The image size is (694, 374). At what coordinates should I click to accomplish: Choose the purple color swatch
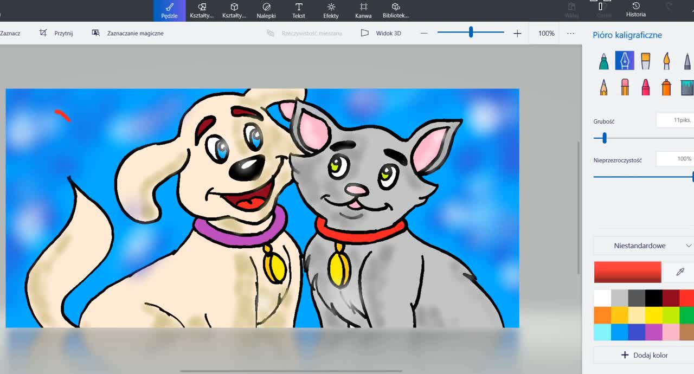(654, 332)
